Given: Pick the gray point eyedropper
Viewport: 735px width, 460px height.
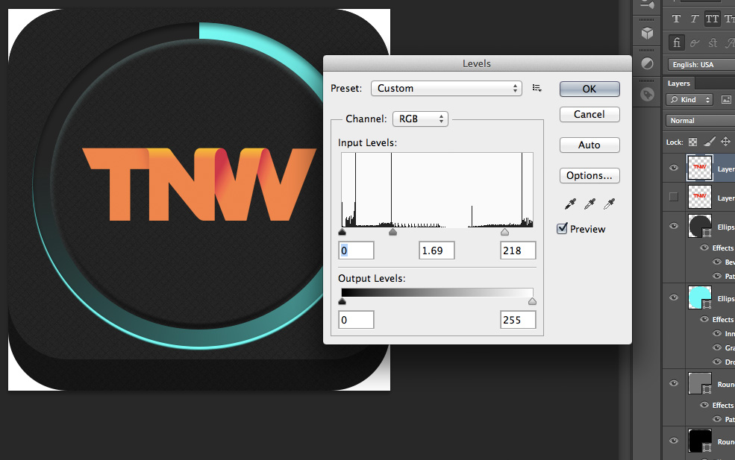Looking at the screenshot, I should pos(589,204).
